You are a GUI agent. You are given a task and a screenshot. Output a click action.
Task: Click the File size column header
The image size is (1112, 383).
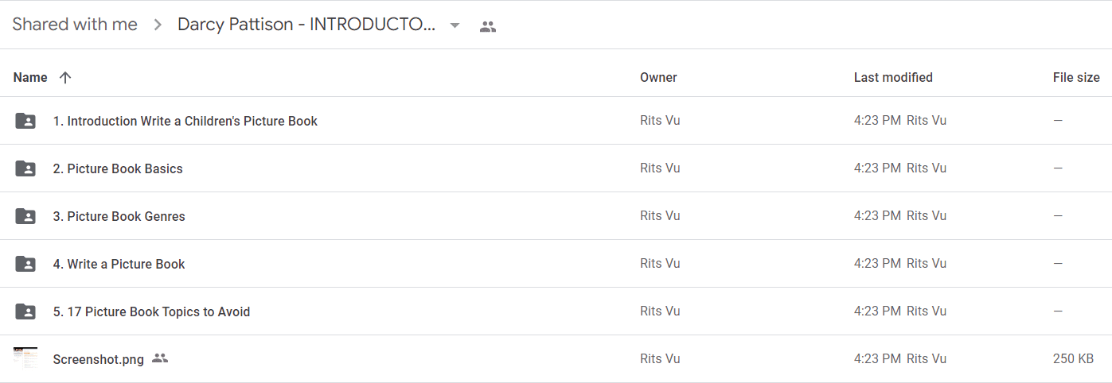[1076, 77]
